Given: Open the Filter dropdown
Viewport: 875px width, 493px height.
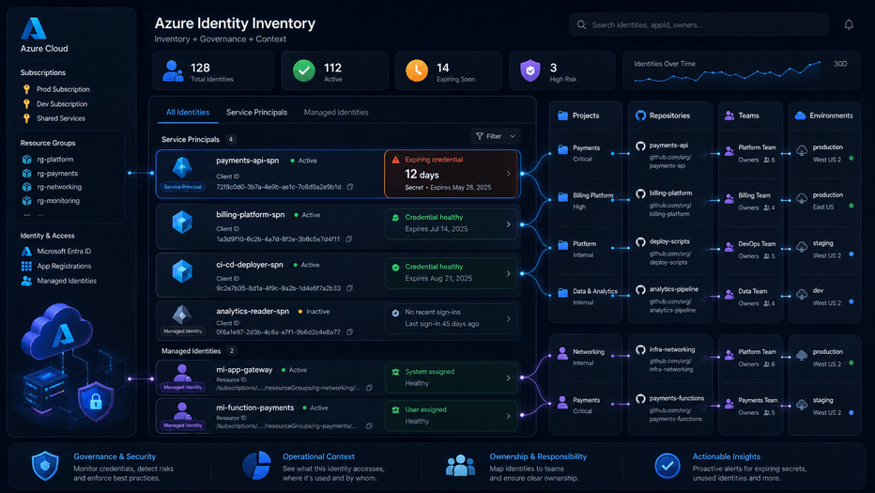Looking at the screenshot, I should pyautogui.click(x=496, y=136).
